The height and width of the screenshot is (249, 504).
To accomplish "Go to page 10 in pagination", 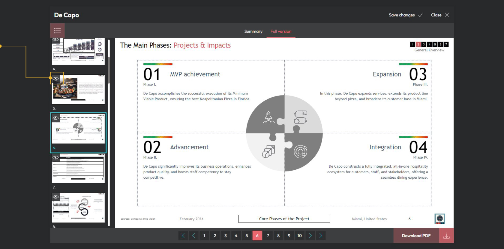I will [x=299, y=236].
